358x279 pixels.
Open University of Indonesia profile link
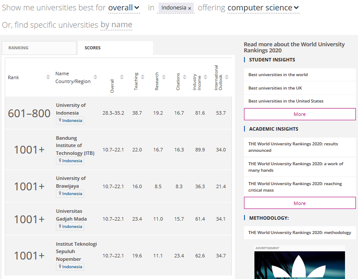tap(71, 109)
